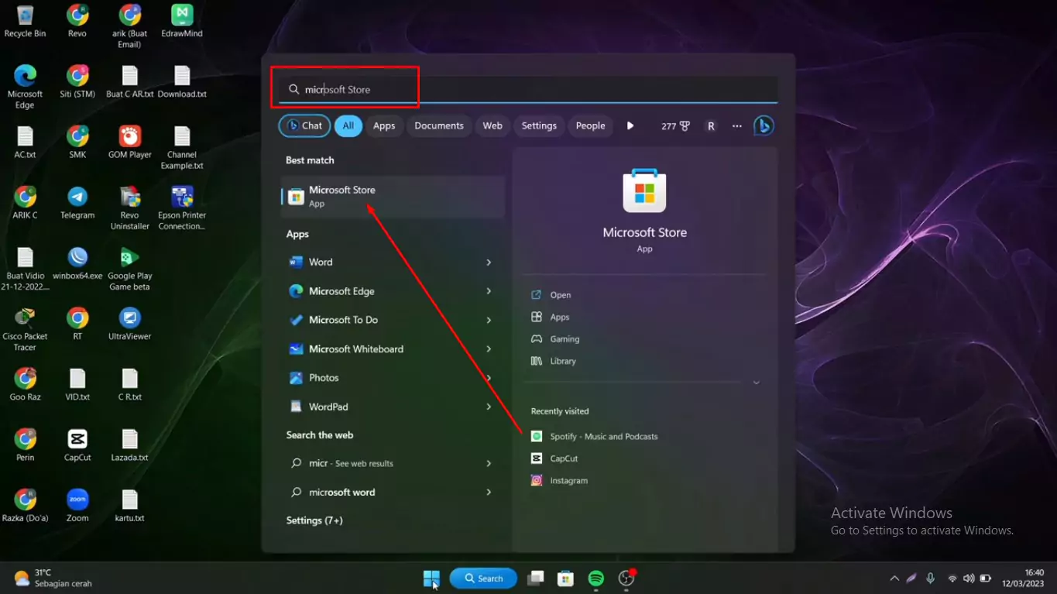This screenshot has height=594, width=1057.
Task: Open Cisco Packet Tracer shortcut
Action: coord(25,329)
